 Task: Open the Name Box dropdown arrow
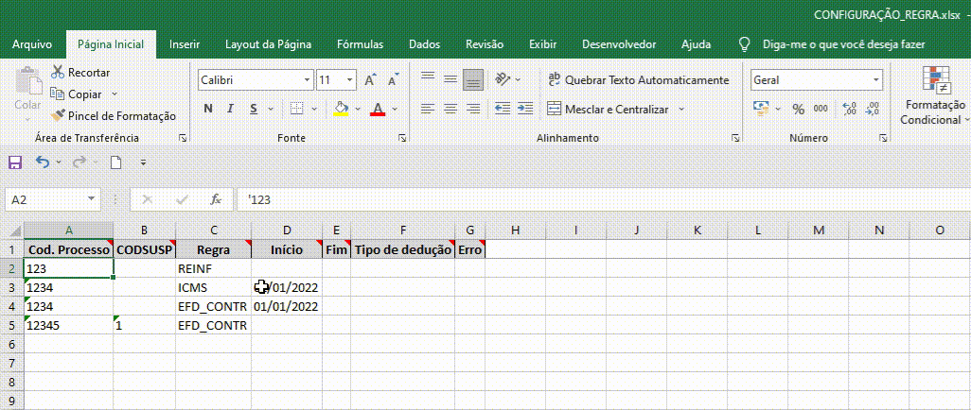[x=91, y=199]
